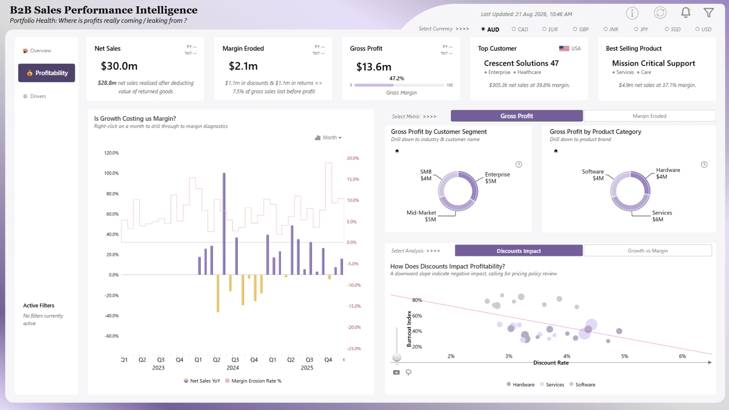Viewport: 729px width, 410px height.
Task: Click the Services $6M donut label
Action: (662, 216)
